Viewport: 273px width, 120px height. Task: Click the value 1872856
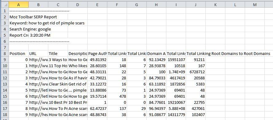[x=176, y=84]
